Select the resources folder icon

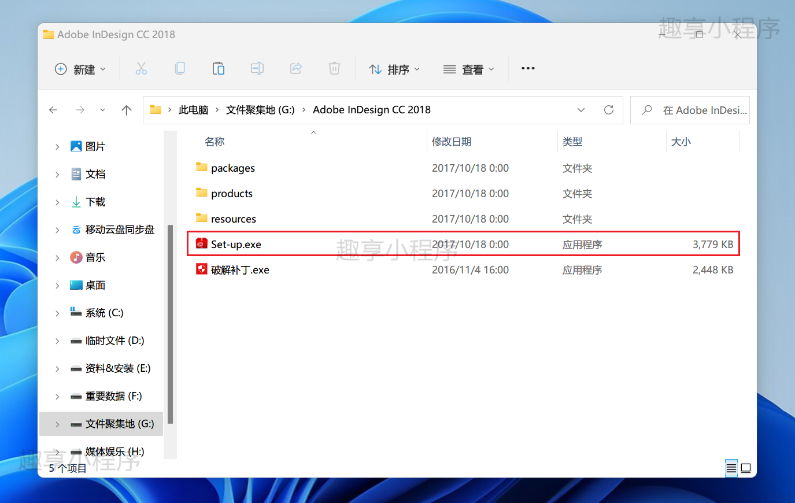pyautogui.click(x=201, y=219)
